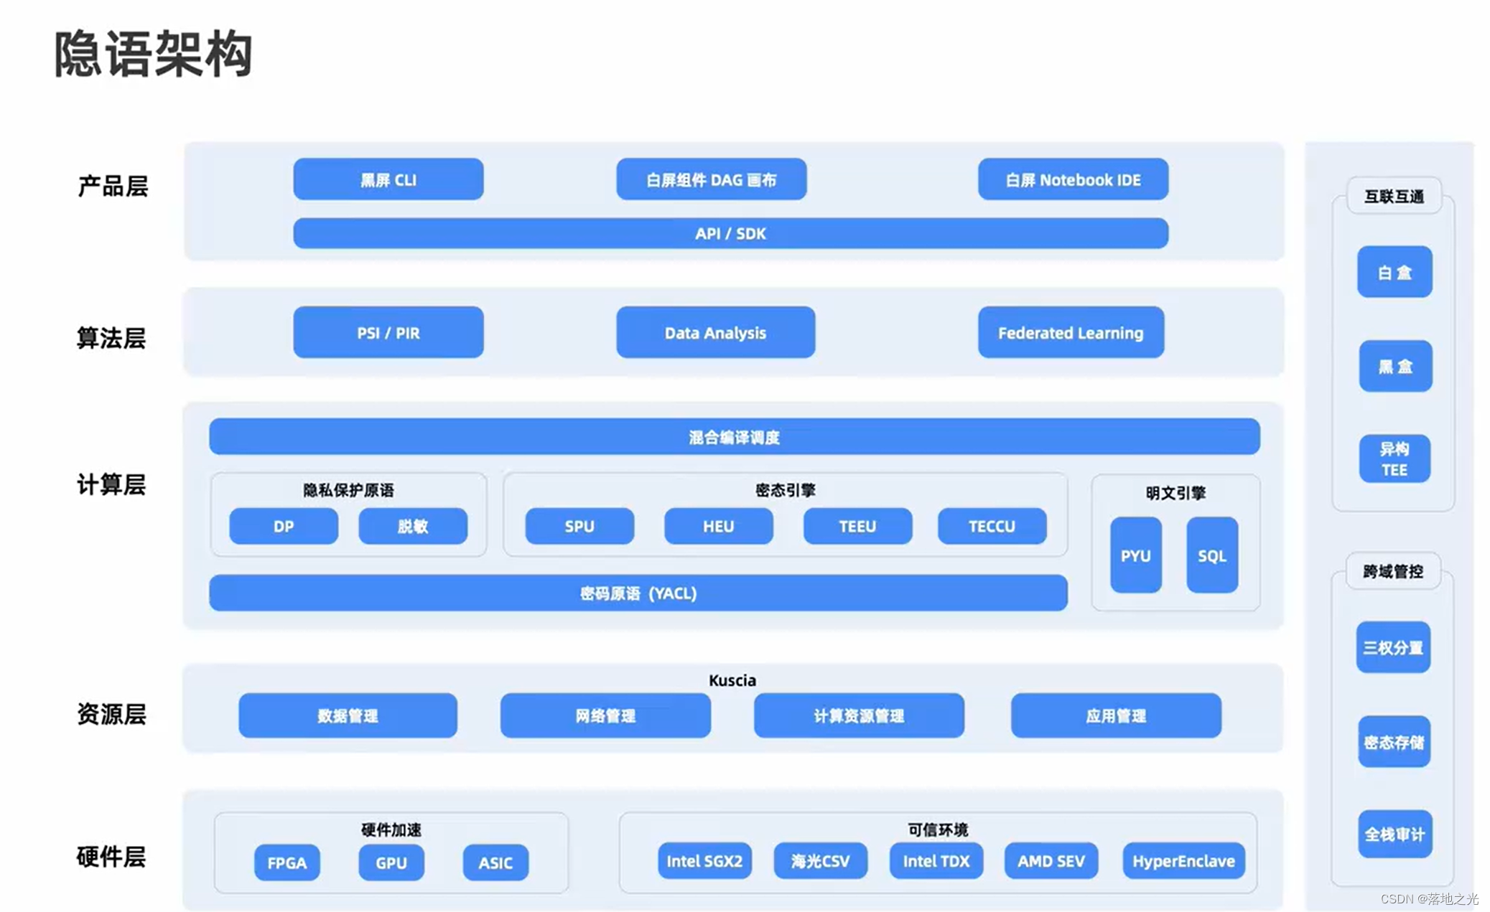The height and width of the screenshot is (912, 1490).
Task: Click the HEU engine box
Action: [x=718, y=526]
